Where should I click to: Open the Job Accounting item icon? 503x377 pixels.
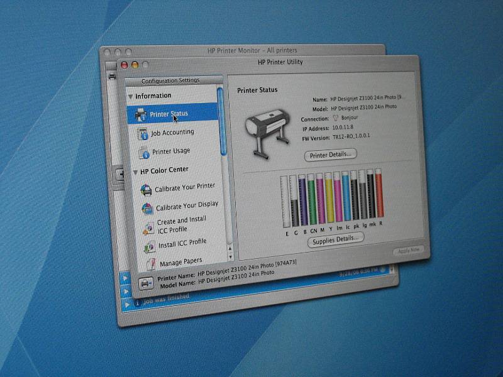[143, 134]
